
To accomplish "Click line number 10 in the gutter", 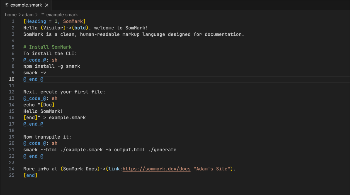I will tap(12, 79).
